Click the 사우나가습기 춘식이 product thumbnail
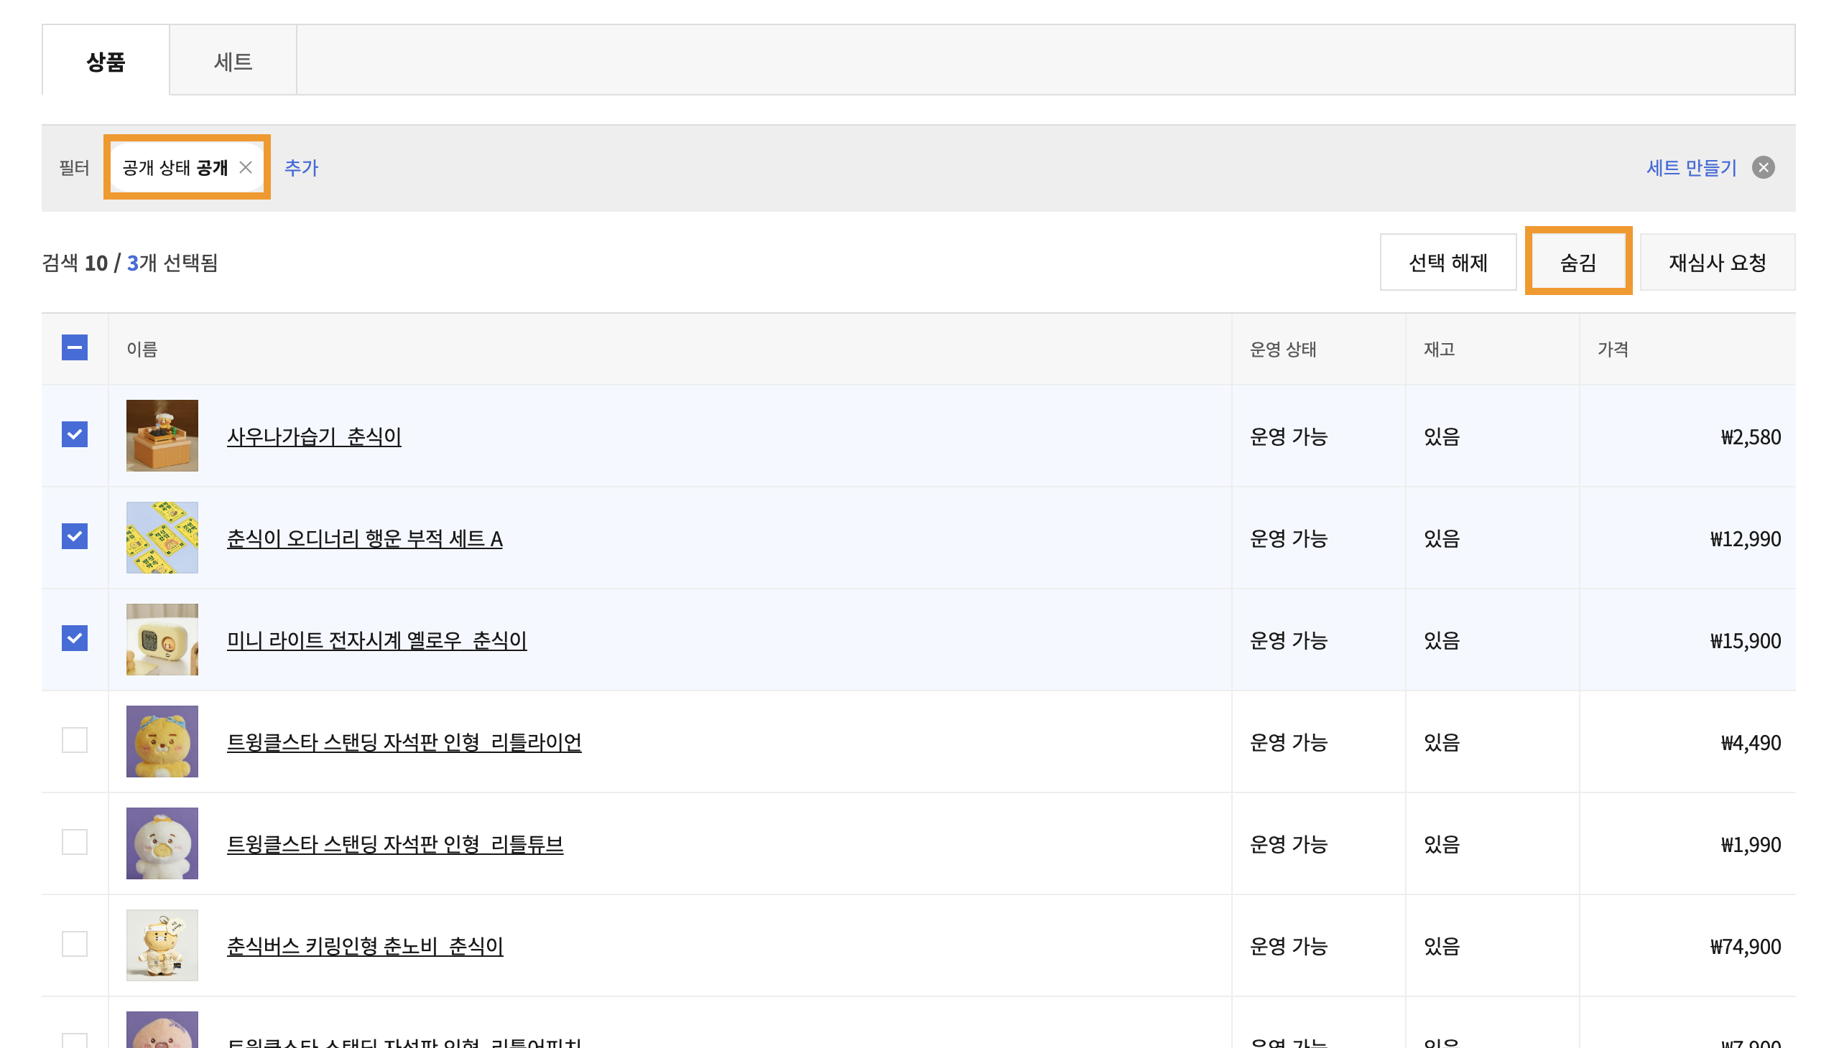The height and width of the screenshot is (1048, 1839). pos(162,436)
